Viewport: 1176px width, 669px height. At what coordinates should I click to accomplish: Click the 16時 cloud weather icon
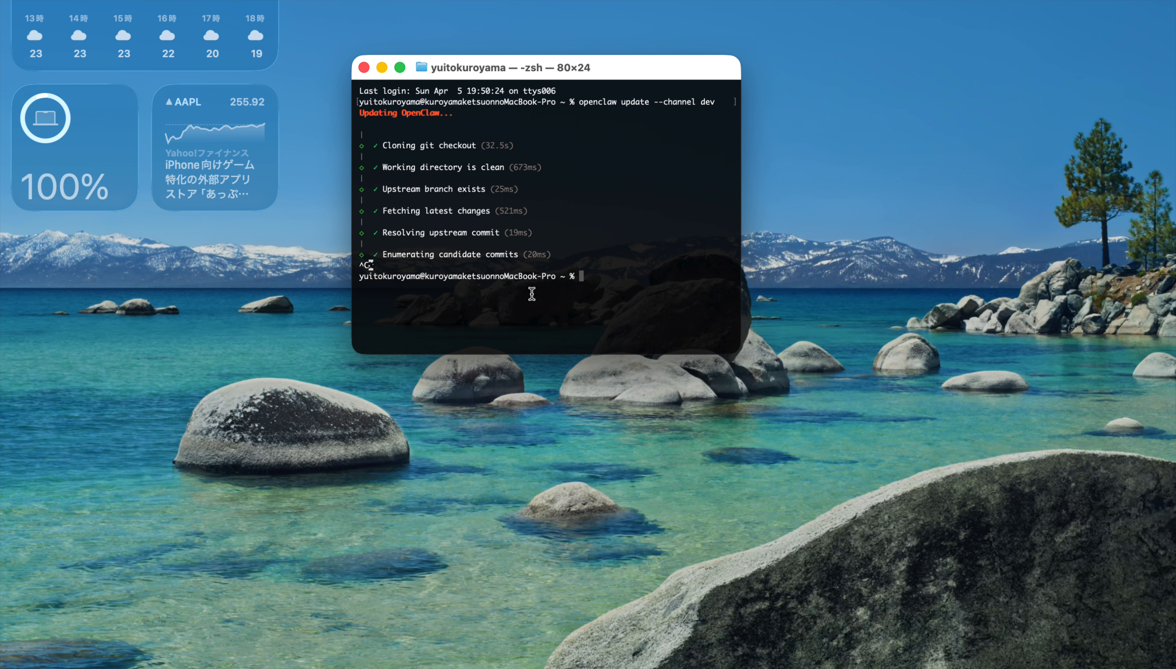coord(167,35)
